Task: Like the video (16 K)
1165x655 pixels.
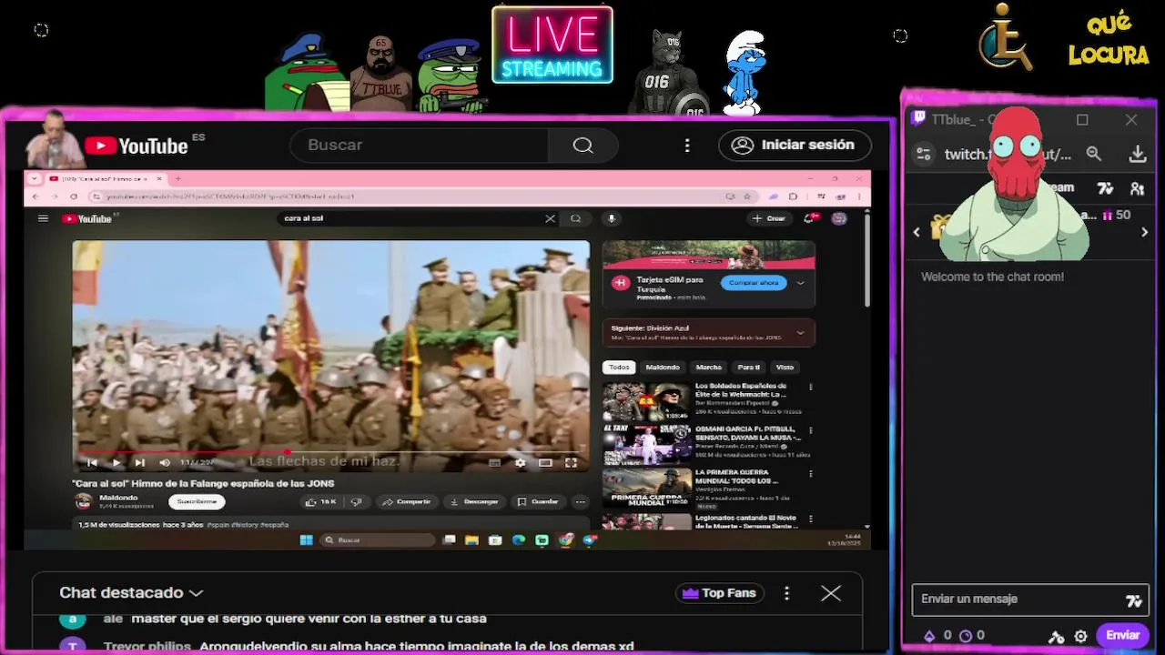Action: (320, 501)
